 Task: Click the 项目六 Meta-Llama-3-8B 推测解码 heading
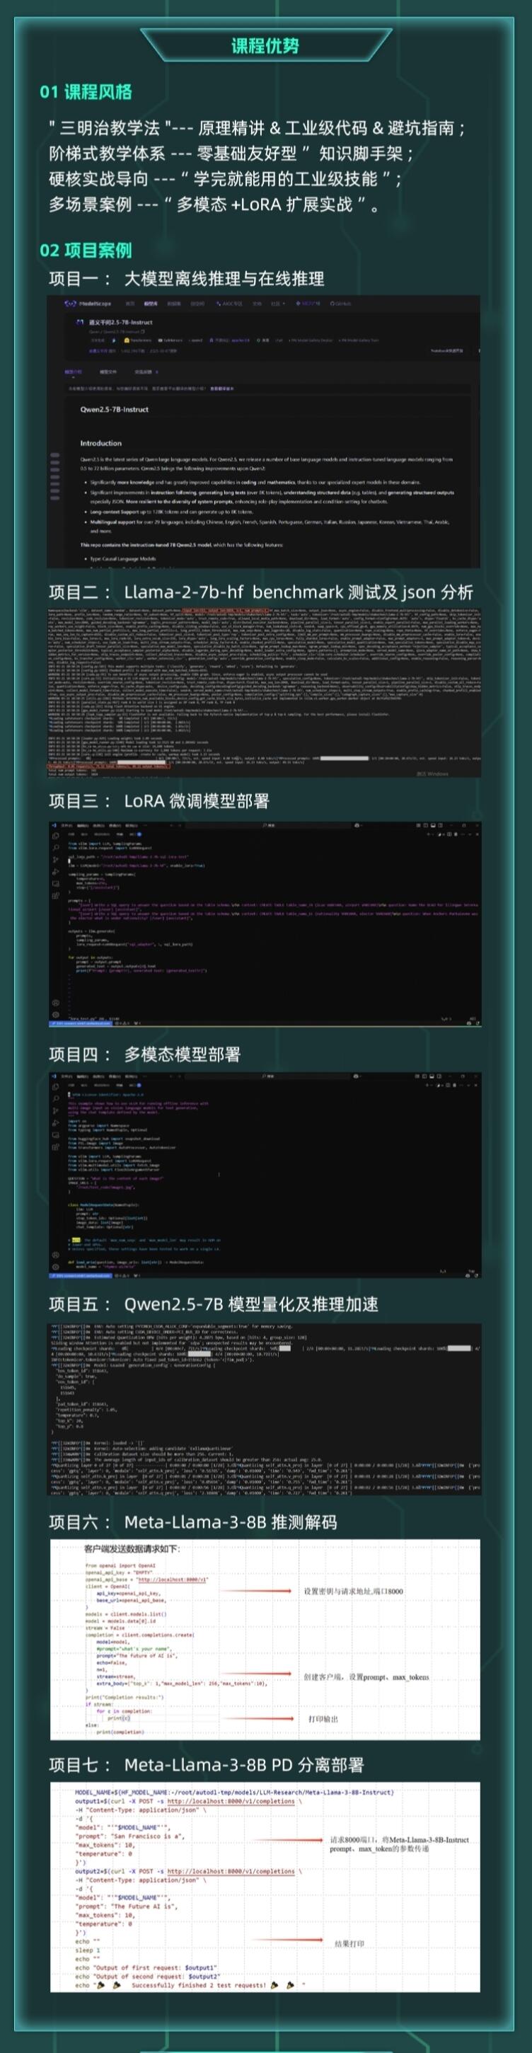pyautogui.click(x=192, y=1522)
